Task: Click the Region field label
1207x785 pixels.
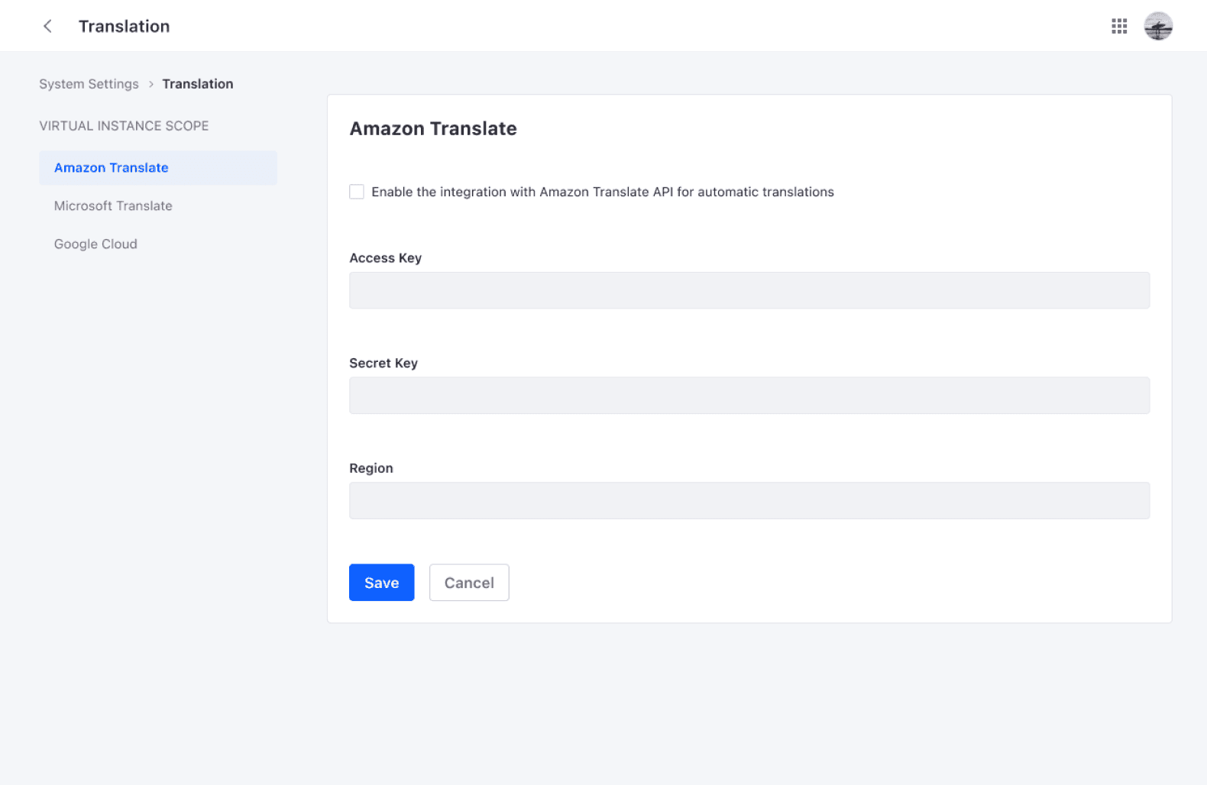Action: (371, 468)
